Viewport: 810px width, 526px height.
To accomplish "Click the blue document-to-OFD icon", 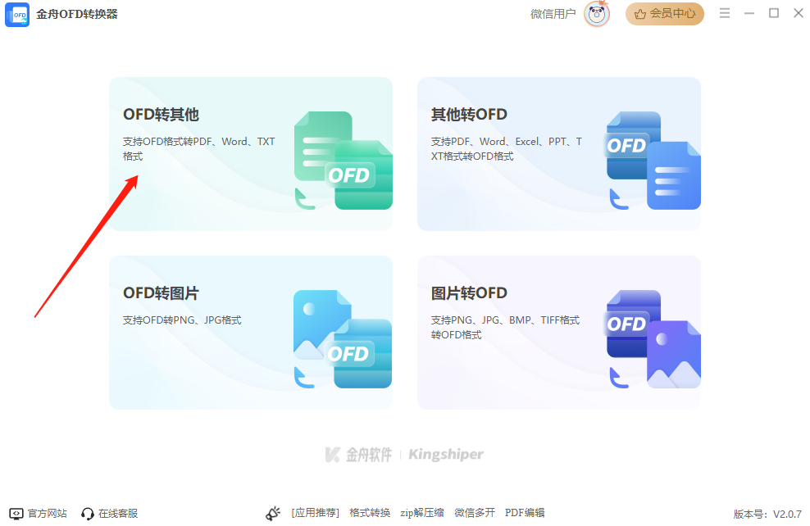I will tap(653, 161).
